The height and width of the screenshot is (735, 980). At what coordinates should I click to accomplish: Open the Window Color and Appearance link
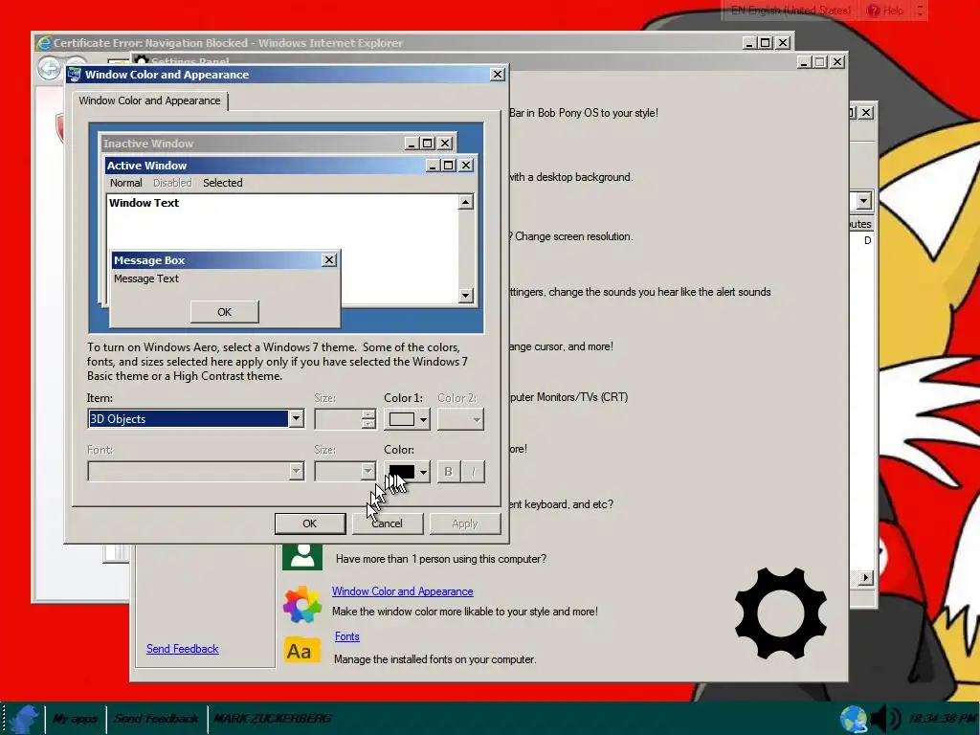pos(403,591)
